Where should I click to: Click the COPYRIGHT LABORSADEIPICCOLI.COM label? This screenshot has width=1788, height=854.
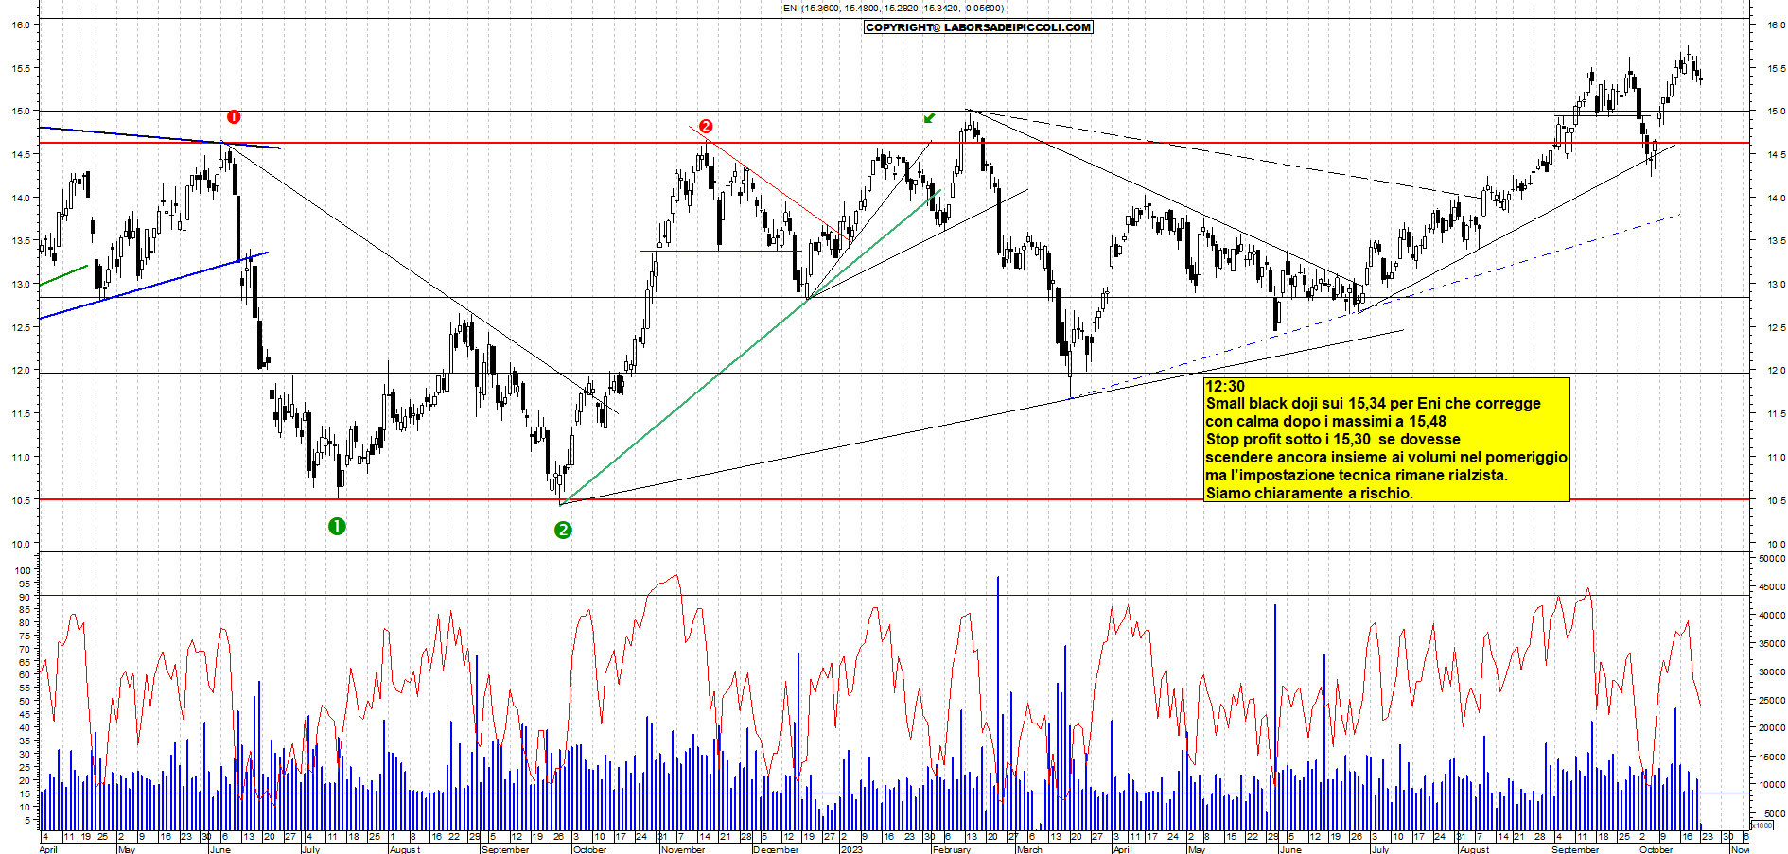click(x=978, y=27)
